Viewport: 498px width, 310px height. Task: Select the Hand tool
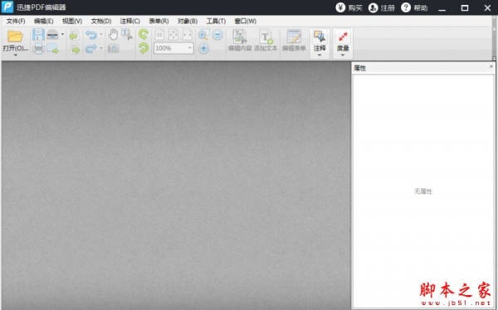point(113,34)
